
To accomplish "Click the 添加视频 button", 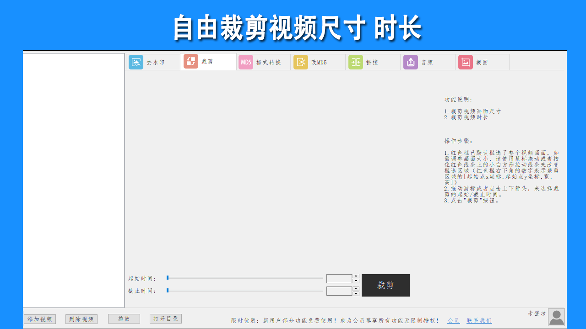I will click(x=39, y=318).
